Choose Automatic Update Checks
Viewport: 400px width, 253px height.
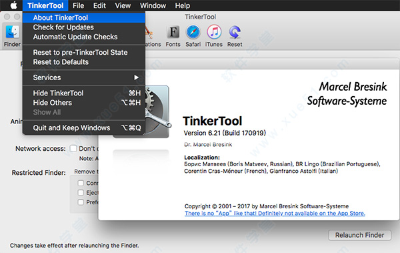pyautogui.click(x=84, y=37)
